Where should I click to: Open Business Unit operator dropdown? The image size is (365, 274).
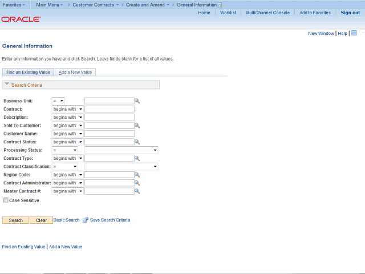point(58,101)
